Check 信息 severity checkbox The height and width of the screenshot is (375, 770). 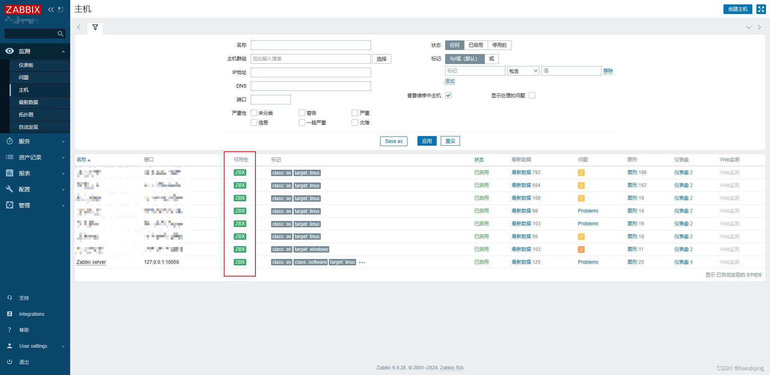click(254, 122)
